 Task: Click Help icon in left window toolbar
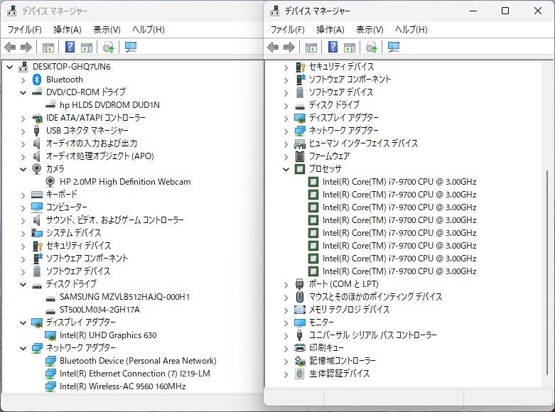point(70,47)
